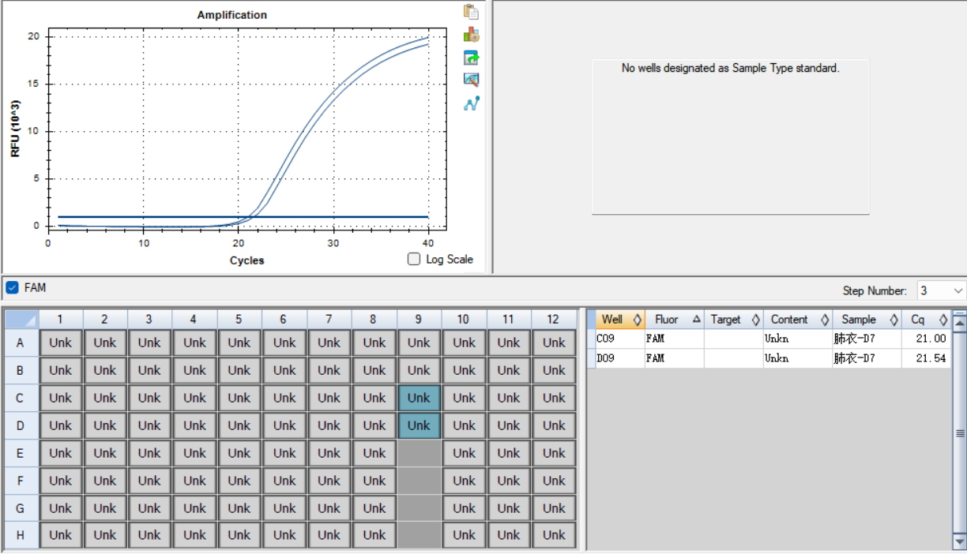Sort results by Fluor column
This screenshot has height=554, width=967.
tap(674, 320)
